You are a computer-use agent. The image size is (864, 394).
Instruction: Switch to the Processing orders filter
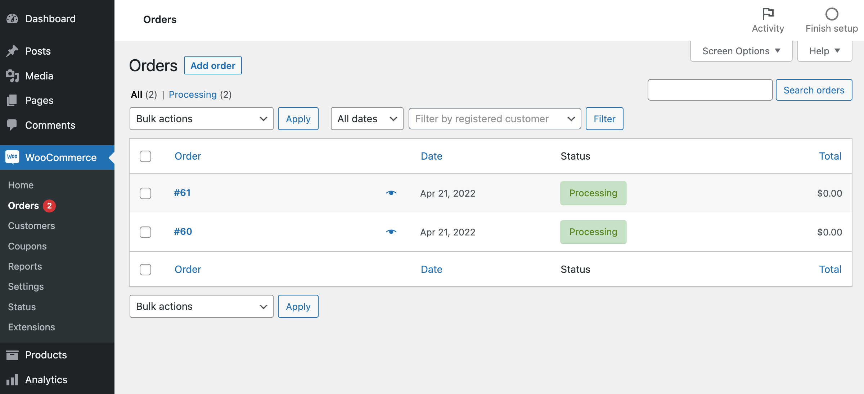(193, 95)
